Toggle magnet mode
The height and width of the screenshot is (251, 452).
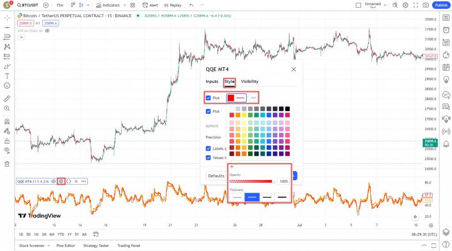click(7, 122)
